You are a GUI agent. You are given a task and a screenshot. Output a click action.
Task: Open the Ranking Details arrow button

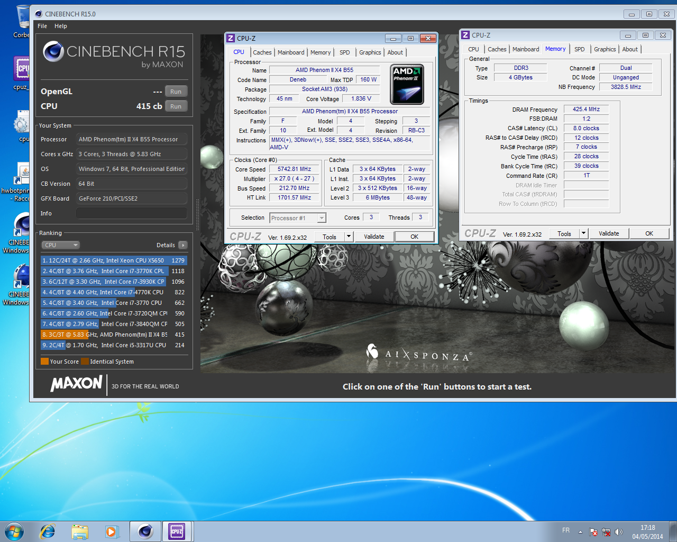183,245
